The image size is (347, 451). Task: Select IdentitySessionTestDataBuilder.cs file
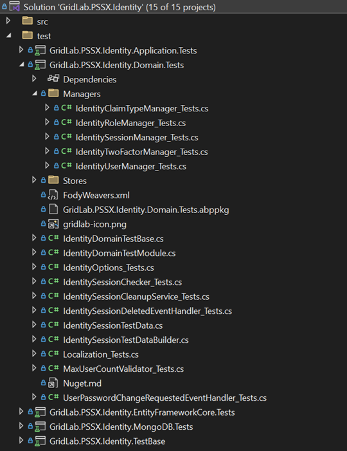point(125,340)
